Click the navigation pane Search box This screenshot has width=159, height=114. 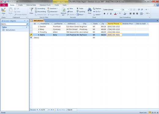pos(13,24)
